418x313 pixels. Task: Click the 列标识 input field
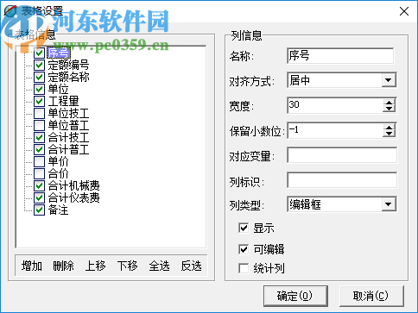[342, 180]
